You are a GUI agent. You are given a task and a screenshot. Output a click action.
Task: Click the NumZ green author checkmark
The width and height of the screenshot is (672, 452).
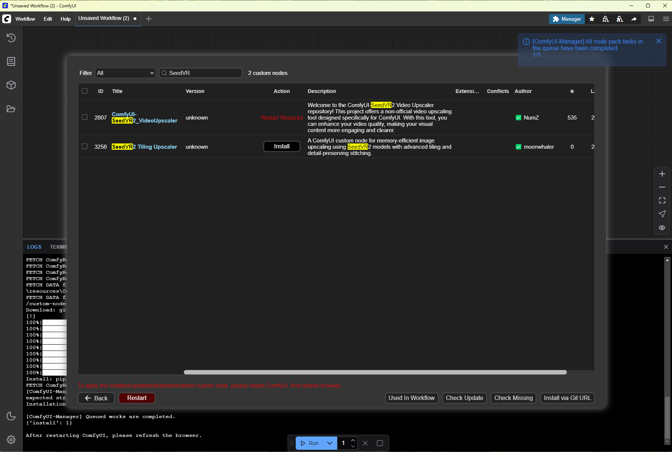click(x=519, y=118)
